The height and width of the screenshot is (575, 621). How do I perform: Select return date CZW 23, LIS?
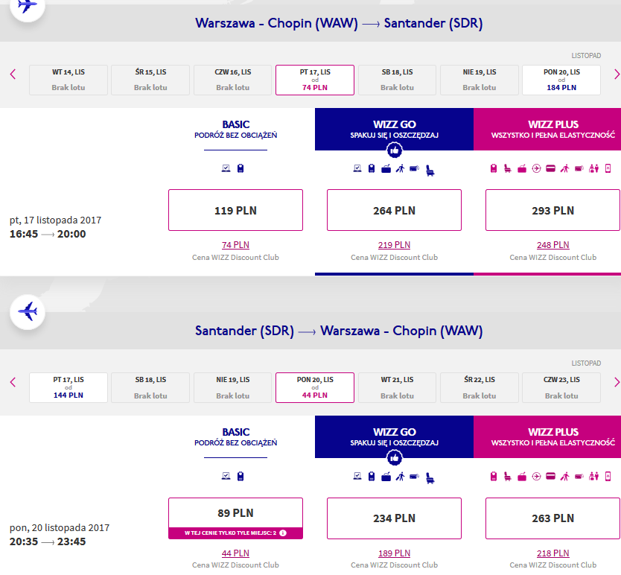click(x=561, y=387)
